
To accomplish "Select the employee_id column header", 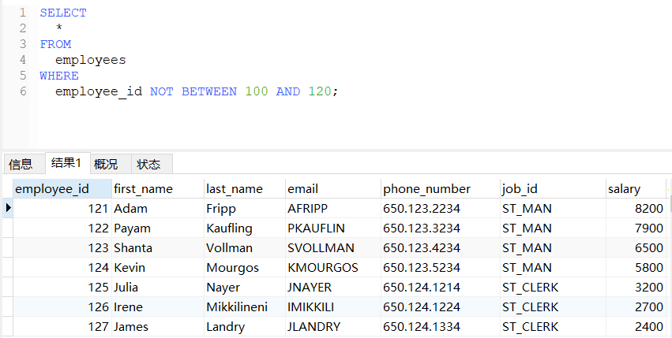I will pos(53,189).
